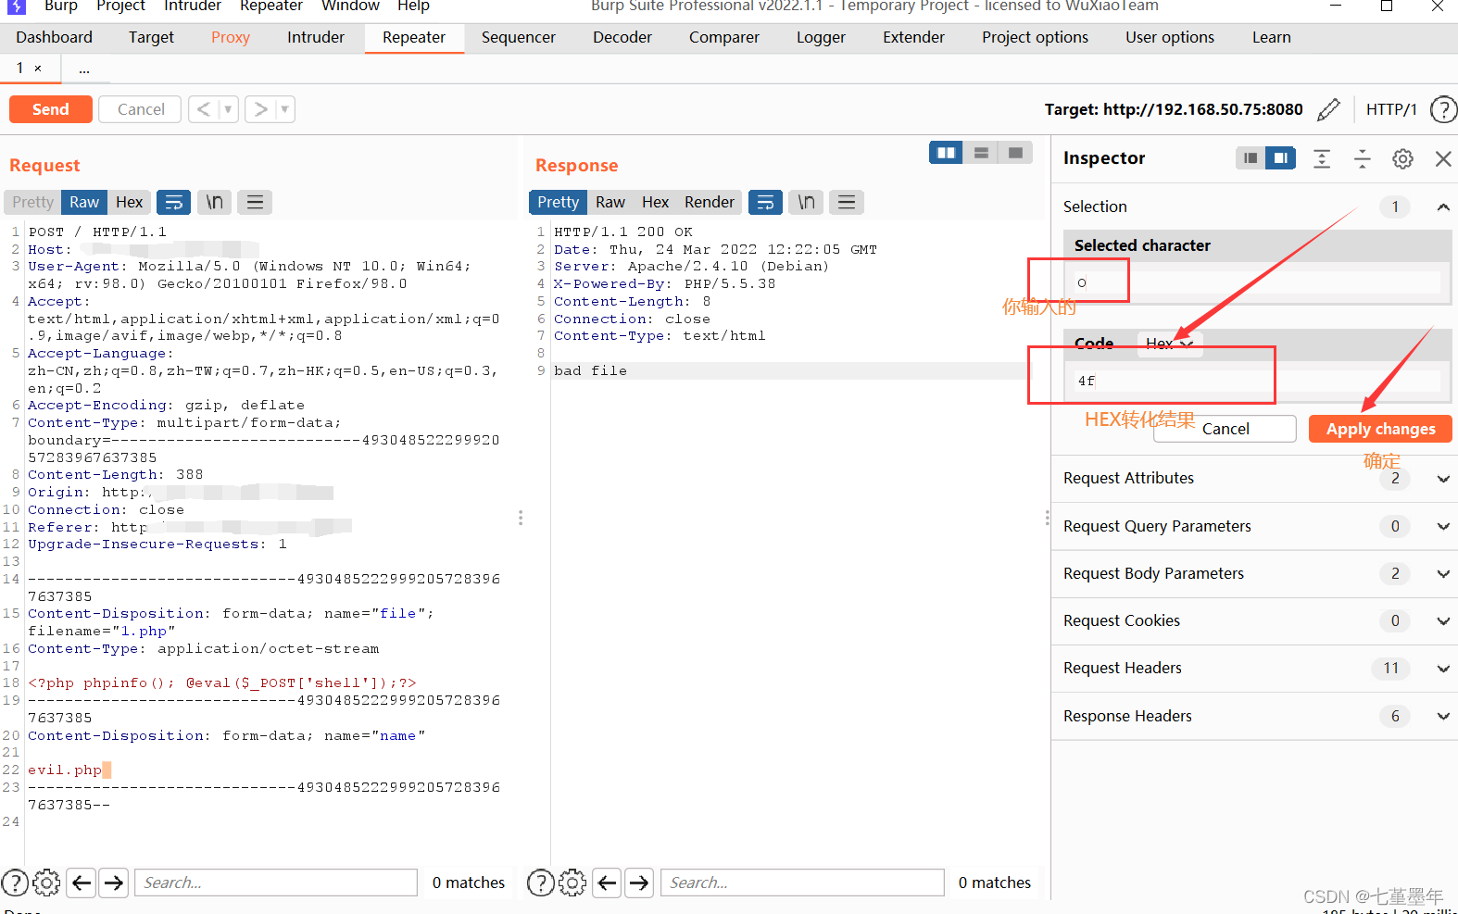Expand all Inspector sections
The width and height of the screenshot is (1458, 914).
coord(1322,158)
